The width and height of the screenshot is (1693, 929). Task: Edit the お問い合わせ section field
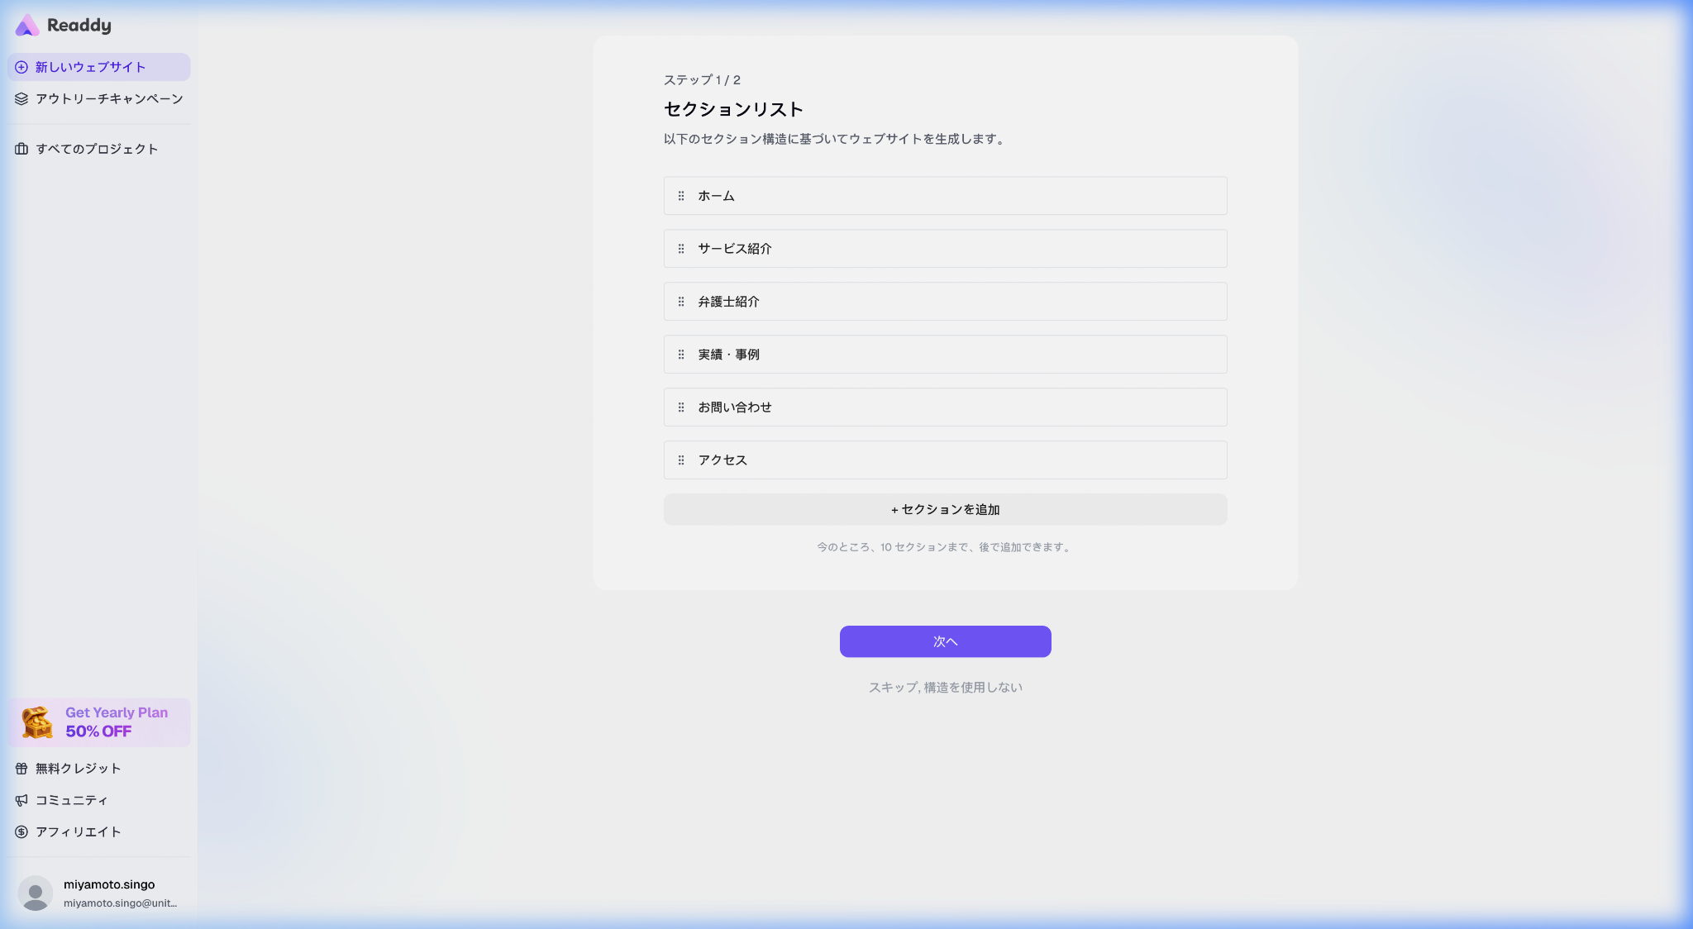coord(945,407)
